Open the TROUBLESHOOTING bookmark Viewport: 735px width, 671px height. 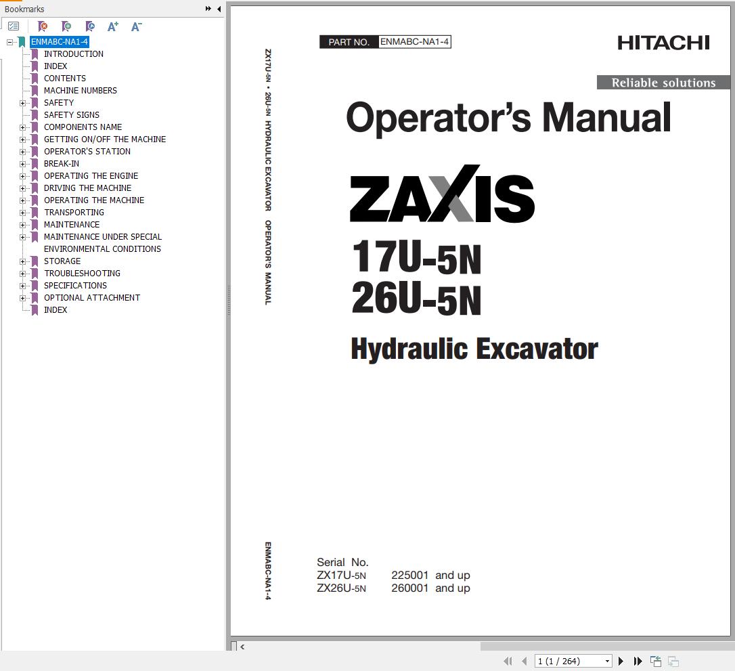pos(82,274)
